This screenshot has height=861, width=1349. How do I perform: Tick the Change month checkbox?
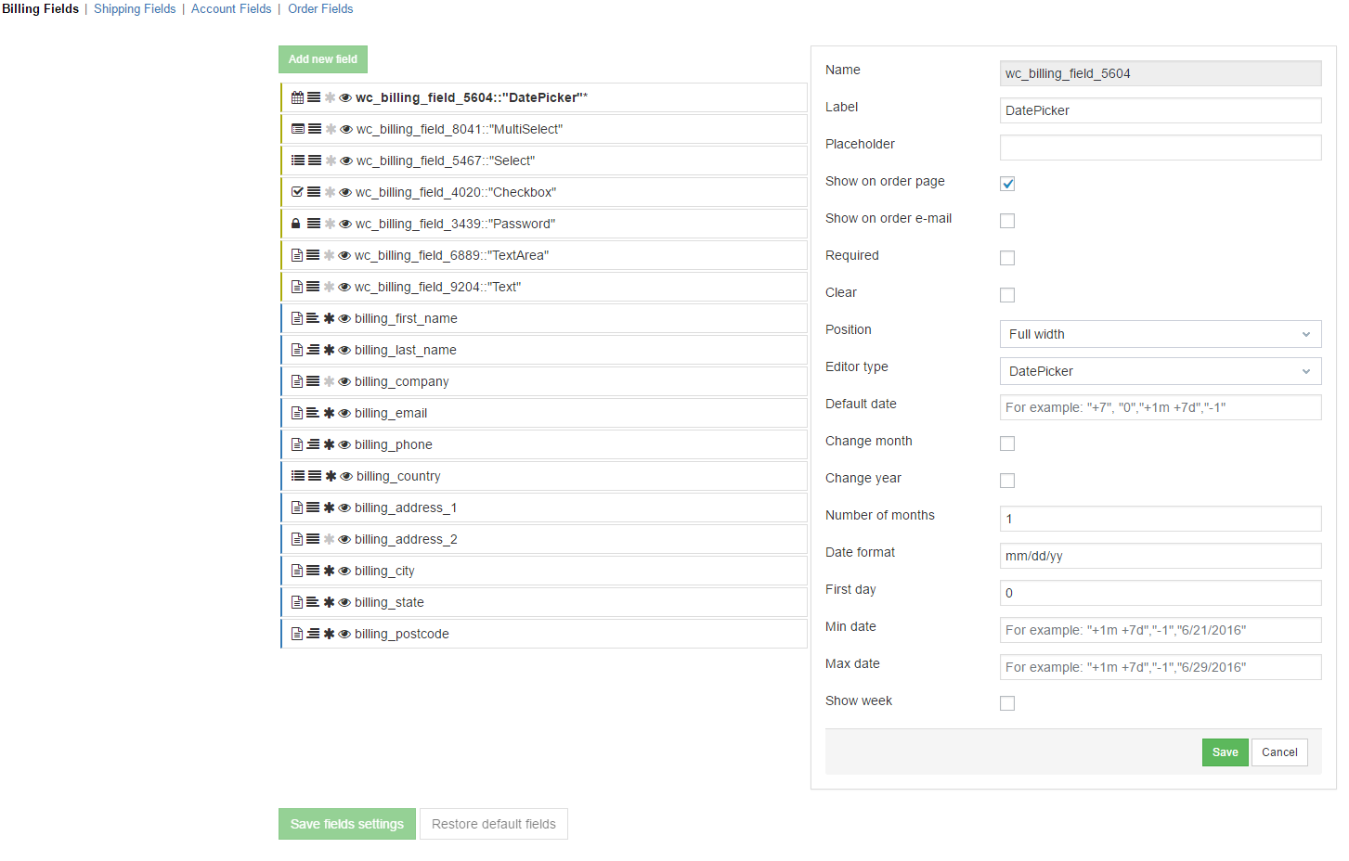coord(1007,443)
